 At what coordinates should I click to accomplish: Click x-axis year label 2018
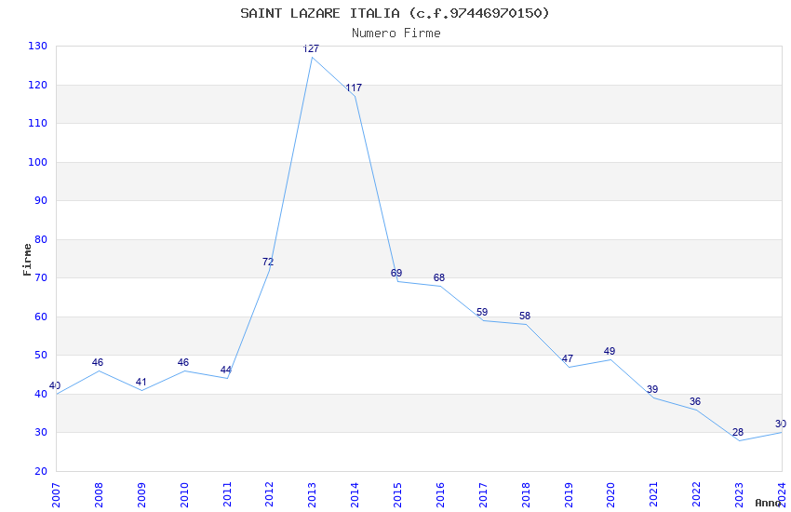526,495
